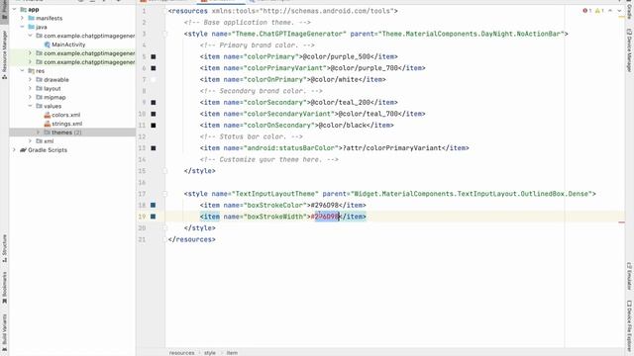This screenshot has height=356, width=634.
Task: Click the Device Manager sidebar icon
Action: pyautogui.click(x=629, y=32)
